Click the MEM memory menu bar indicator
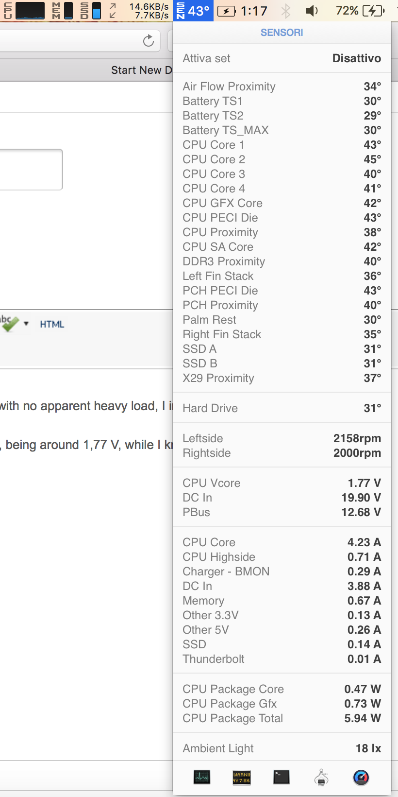 click(x=63, y=10)
